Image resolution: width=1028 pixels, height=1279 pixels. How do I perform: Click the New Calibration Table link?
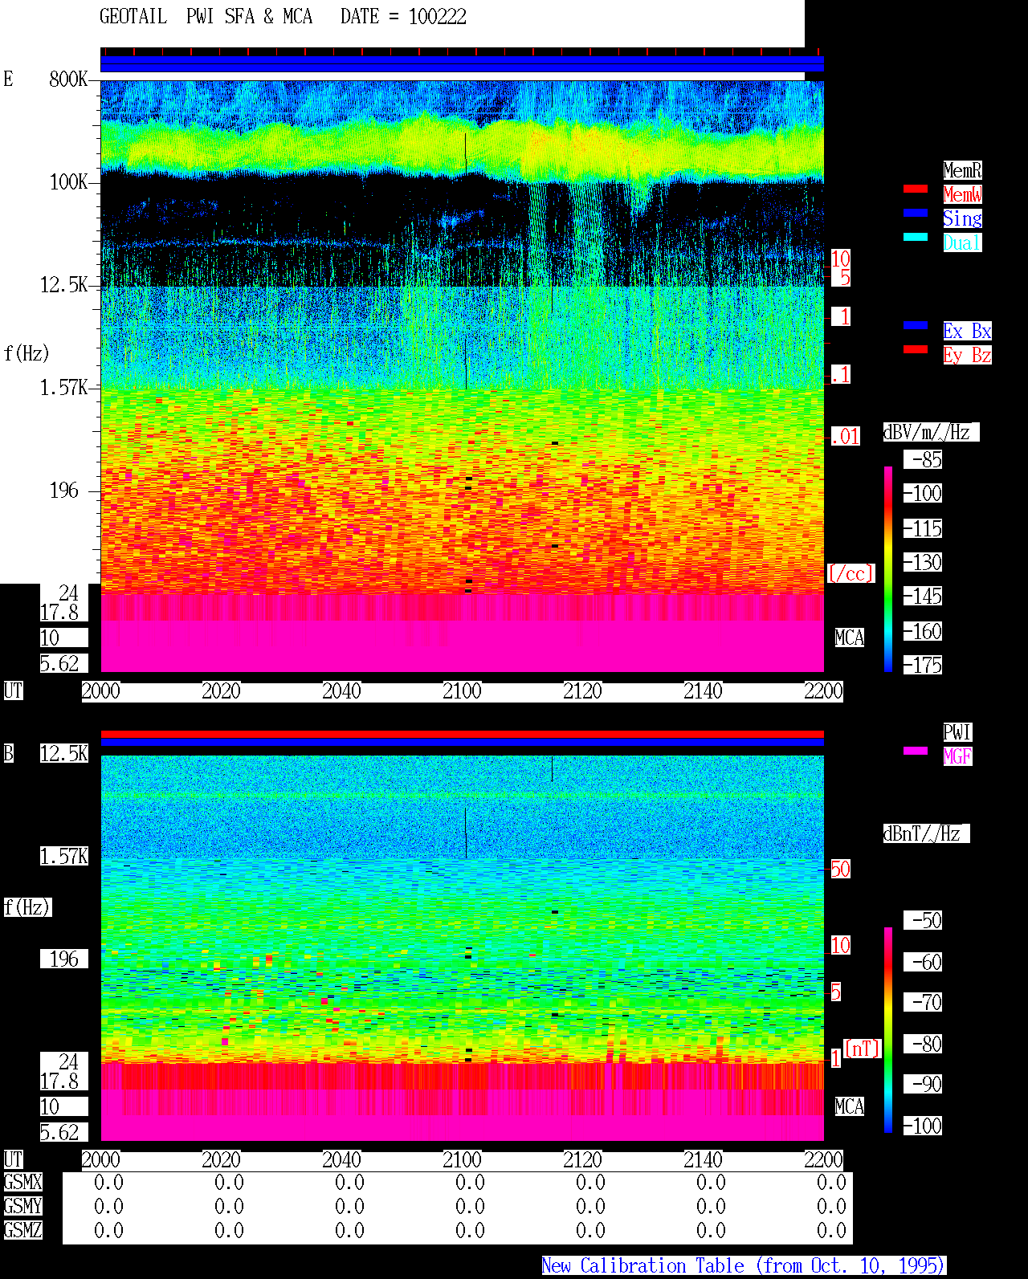(x=744, y=1266)
